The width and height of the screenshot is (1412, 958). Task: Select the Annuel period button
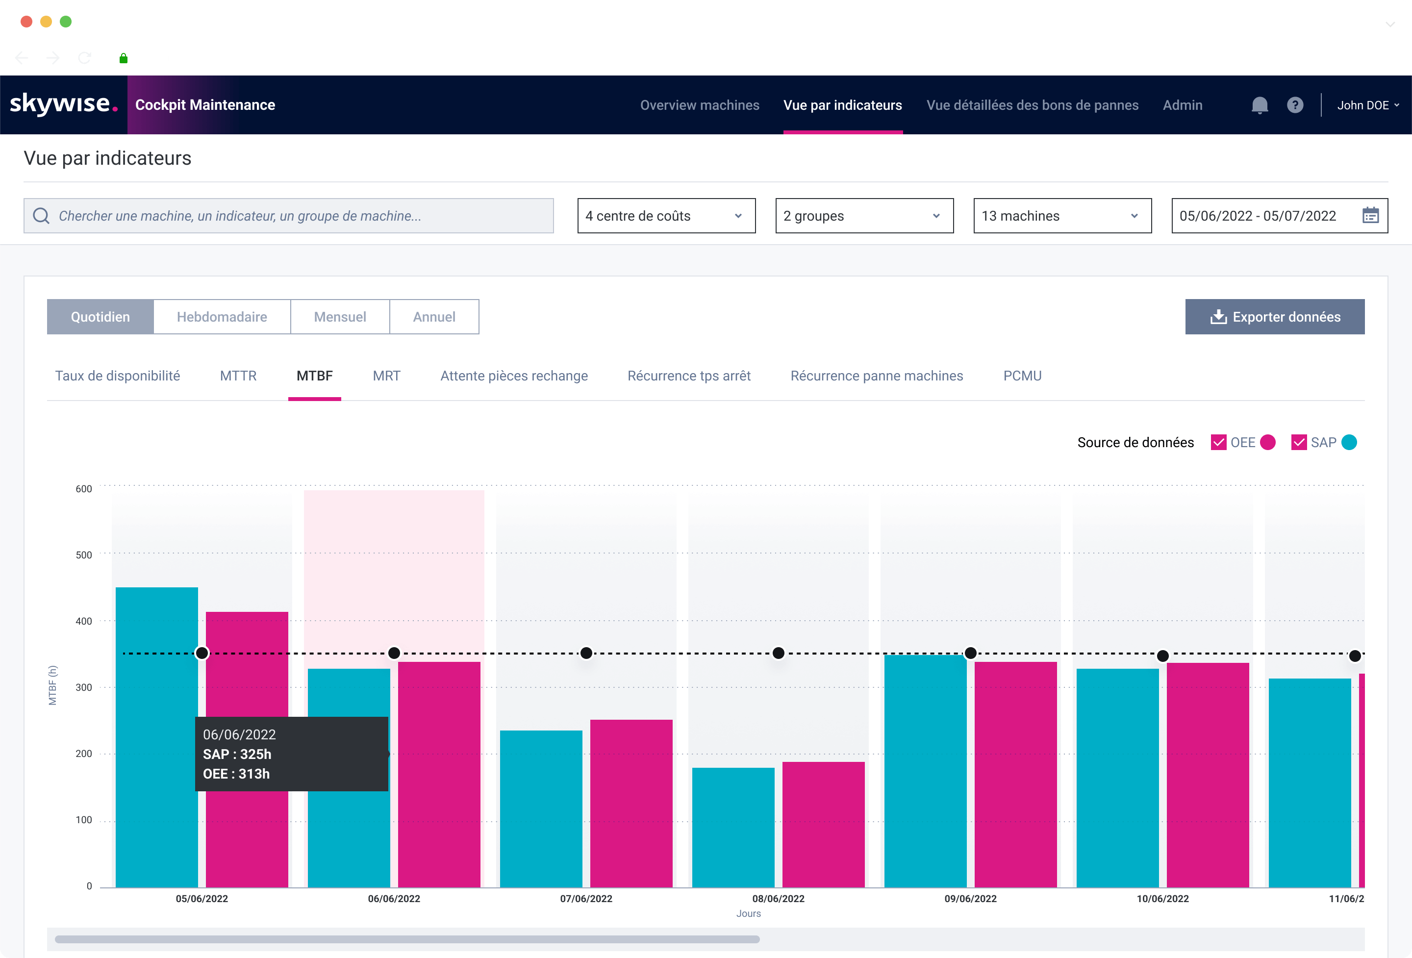pos(434,317)
